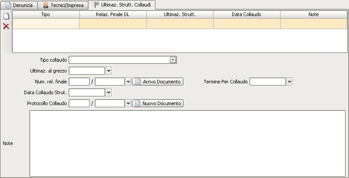Screen dimensions: 349x178
Task: Click inside the large Note text area
Action: 187,143
